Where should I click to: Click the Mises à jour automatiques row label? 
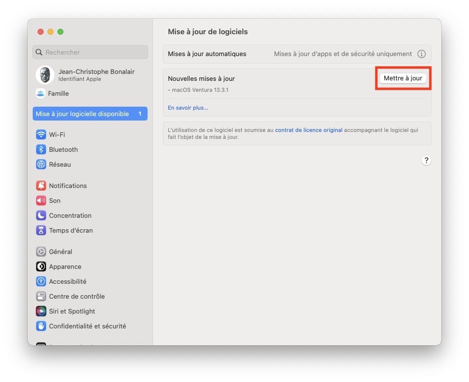pos(207,54)
